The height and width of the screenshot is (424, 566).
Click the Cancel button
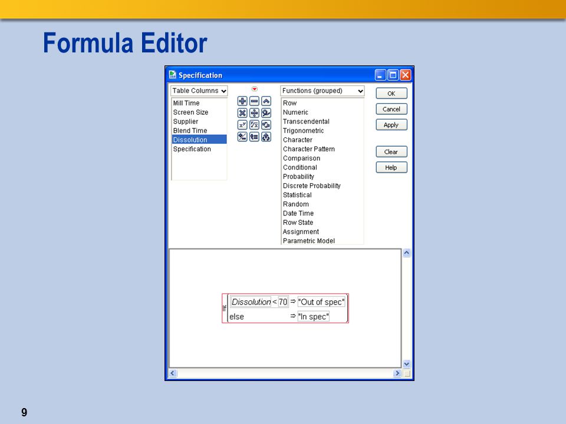(x=391, y=110)
